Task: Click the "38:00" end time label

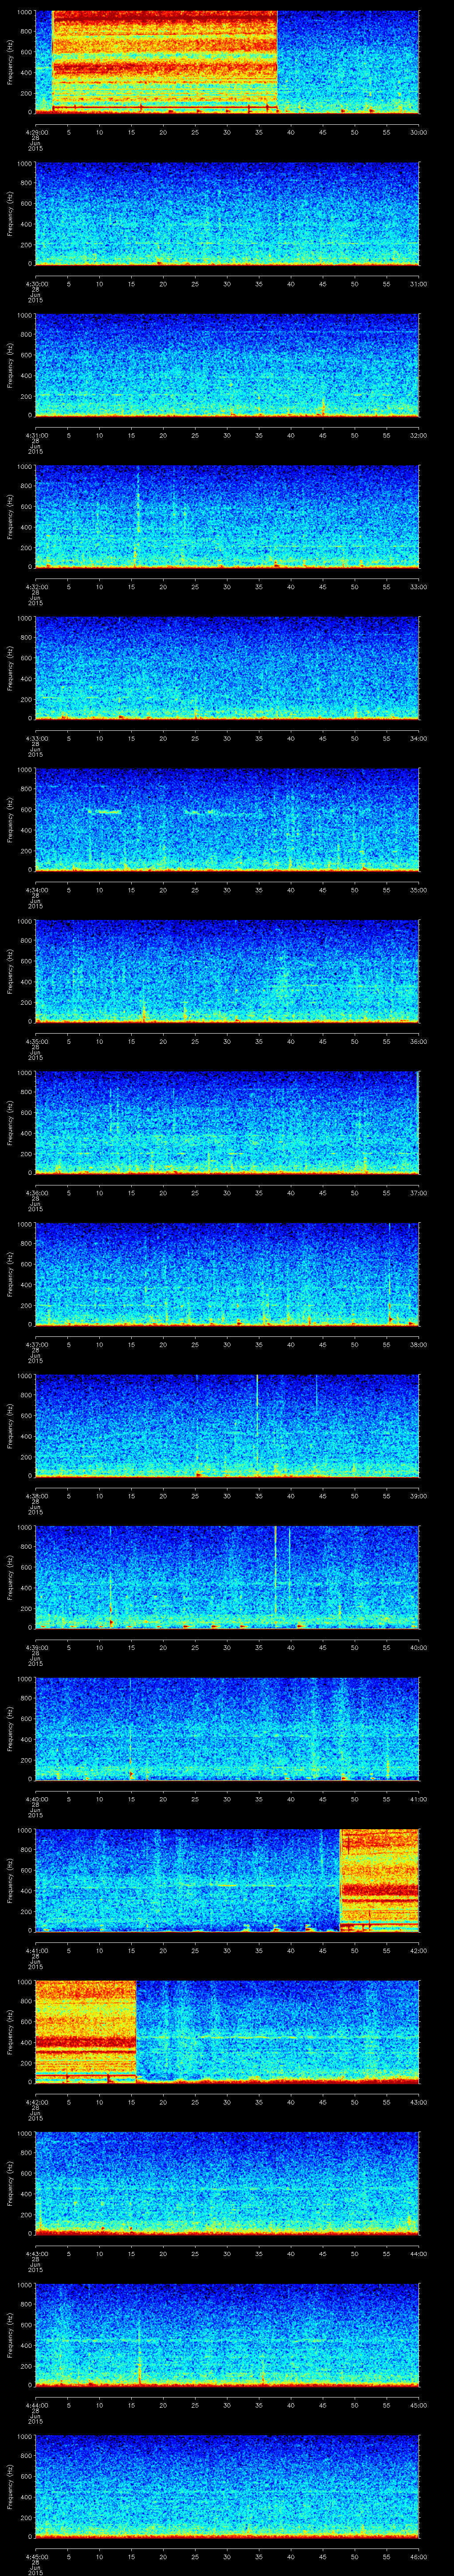Action: click(418, 1345)
